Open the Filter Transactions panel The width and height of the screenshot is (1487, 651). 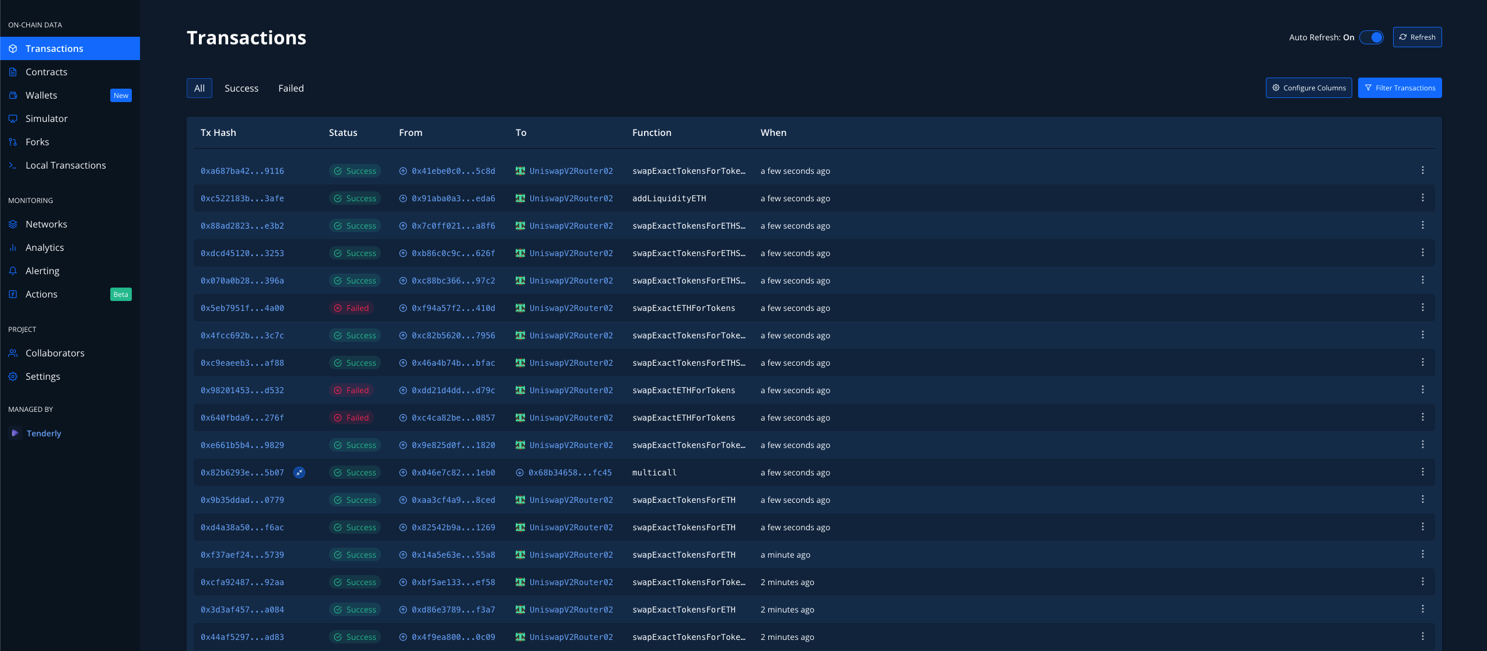click(x=1399, y=88)
